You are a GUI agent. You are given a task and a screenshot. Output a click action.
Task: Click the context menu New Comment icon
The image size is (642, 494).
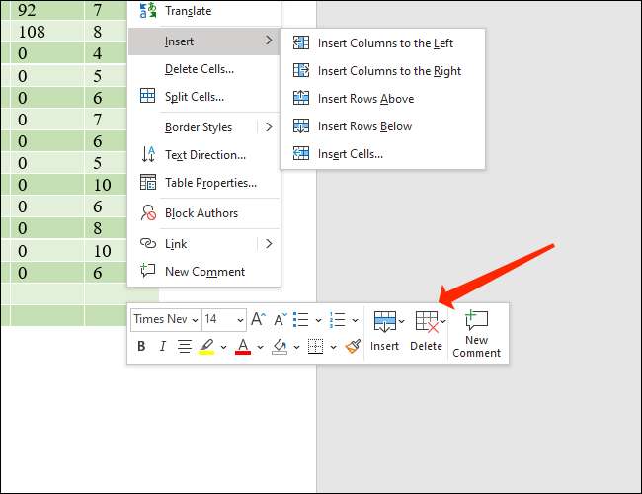[147, 271]
